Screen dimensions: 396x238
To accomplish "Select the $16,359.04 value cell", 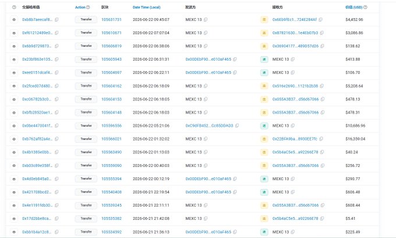I will pyautogui.click(x=355, y=139).
